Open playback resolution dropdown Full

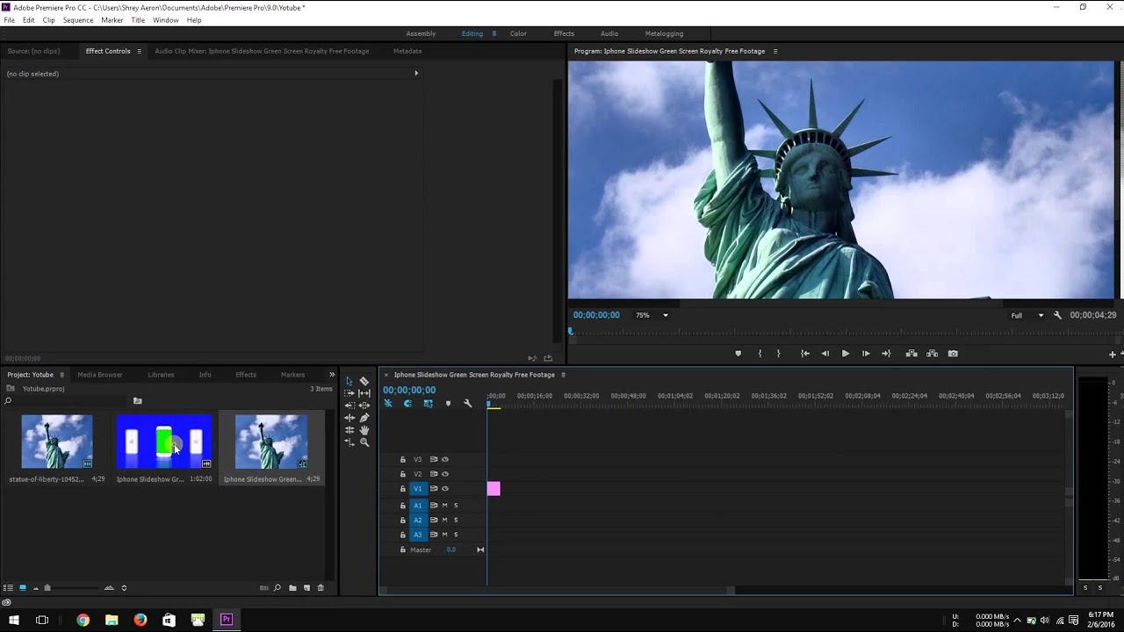(1027, 315)
